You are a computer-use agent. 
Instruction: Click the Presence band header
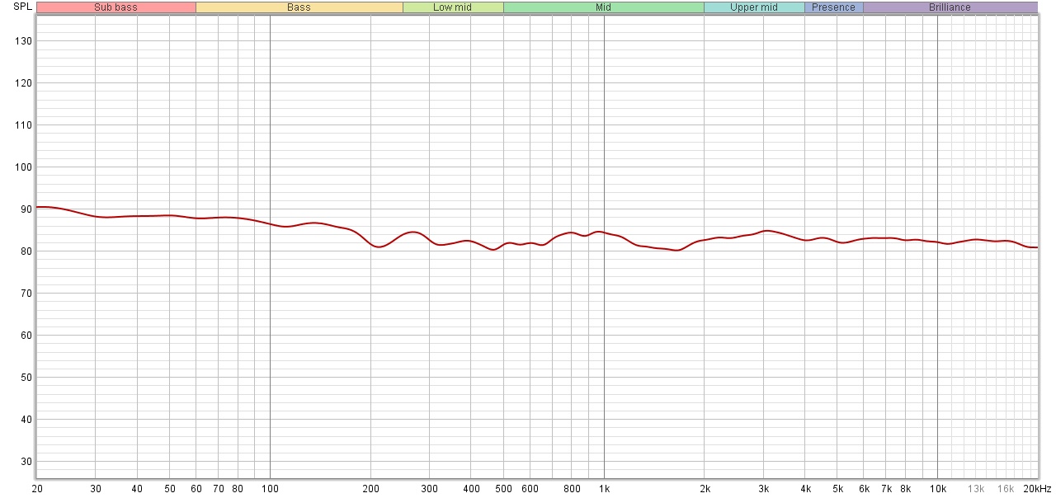tap(834, 7)
